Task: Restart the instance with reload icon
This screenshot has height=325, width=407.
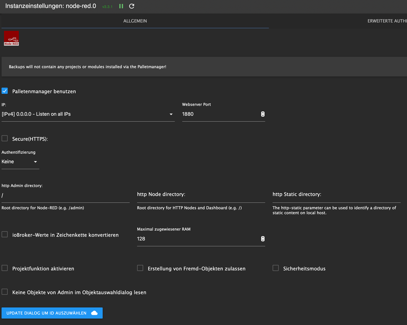Action: click(x=132, y=6)
